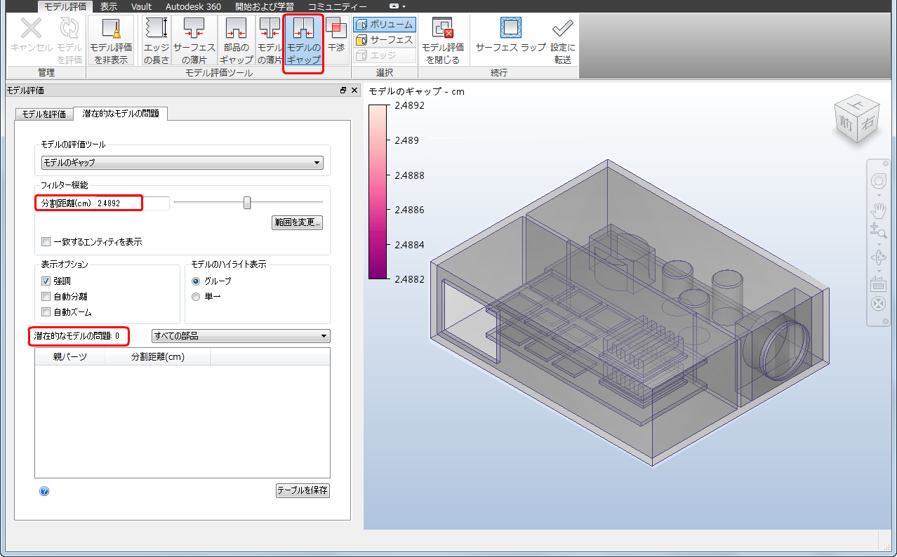Open the すべての部品 dropdown
This screenshot has width=897, height=557.
click(241, 336)
